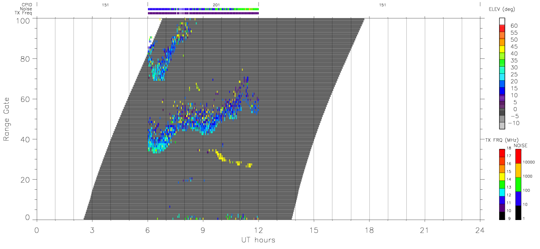Click the 'CPID' row label

tap(26, 5)
